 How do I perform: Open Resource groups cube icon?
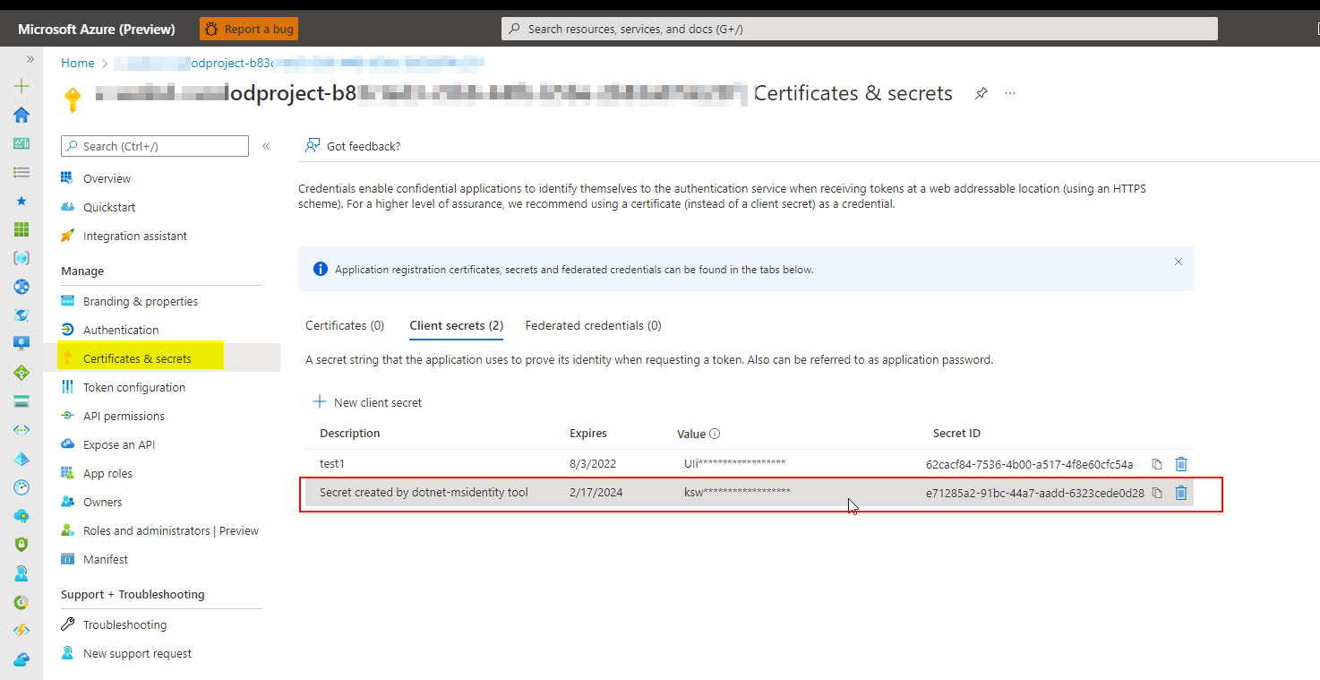21,258
